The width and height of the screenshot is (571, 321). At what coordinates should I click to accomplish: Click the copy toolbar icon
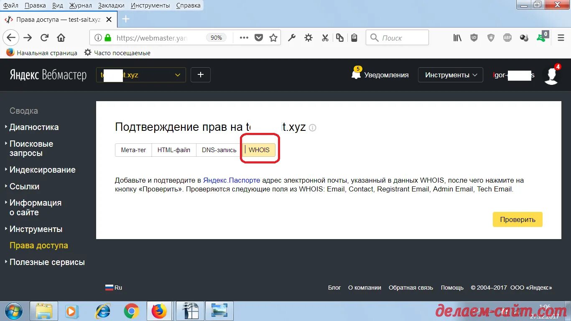[x=340, y=38]
